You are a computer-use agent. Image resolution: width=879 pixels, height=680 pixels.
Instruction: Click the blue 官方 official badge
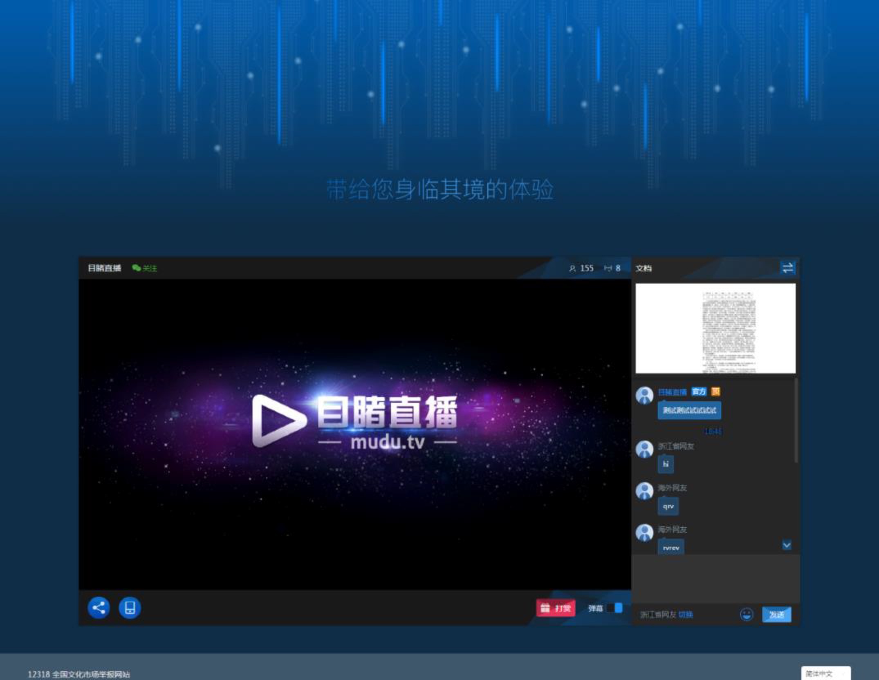(x=699, y=392)
